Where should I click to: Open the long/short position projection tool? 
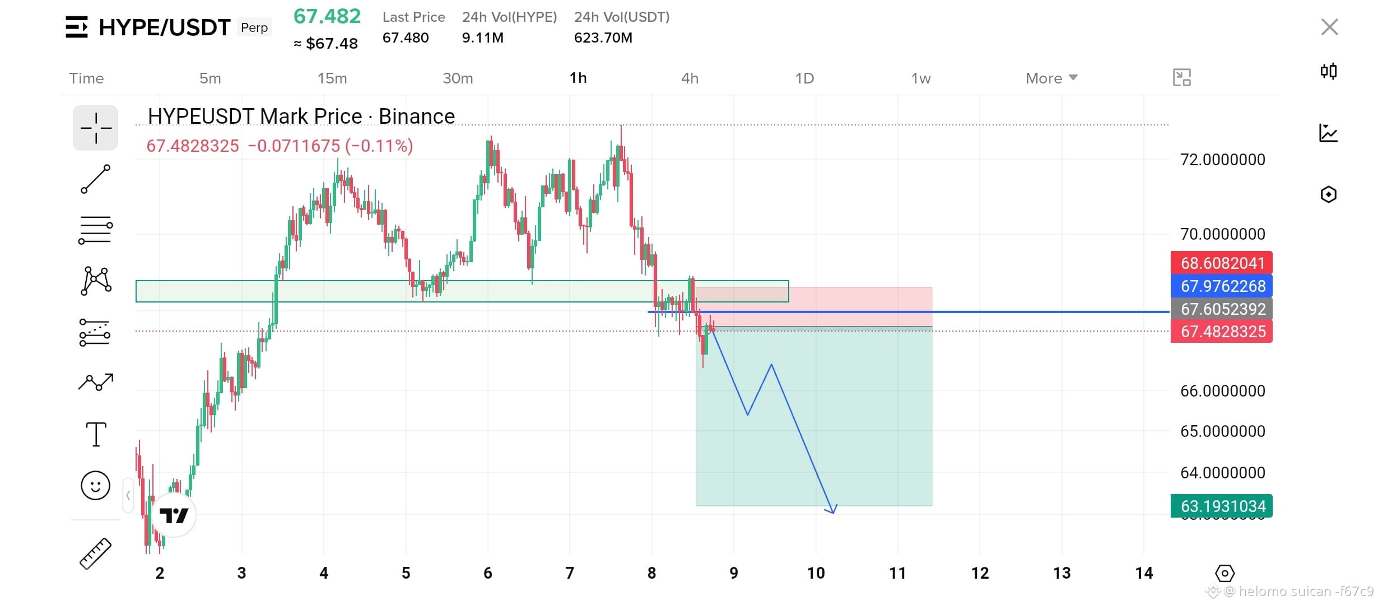(95, 332)
